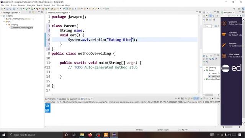Click the taskbar search box
This screenshot has width=245, height=138.
[35, 135]
